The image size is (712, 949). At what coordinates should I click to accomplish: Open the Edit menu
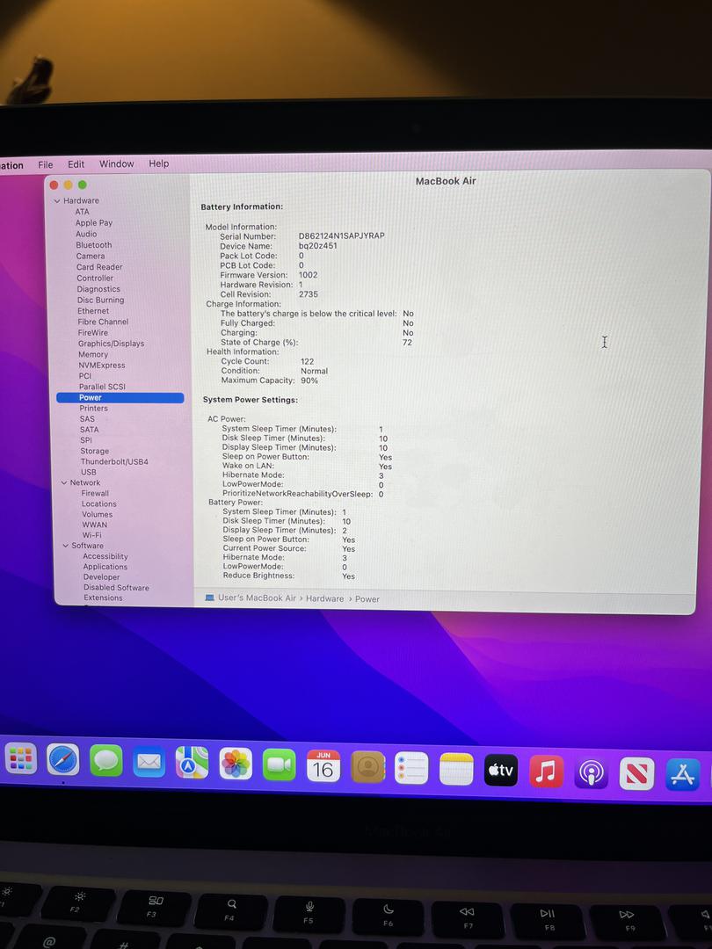point(76,164)
